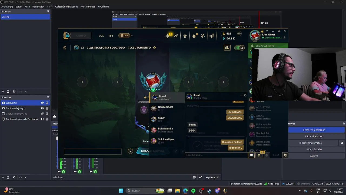Toggle monitoring headphones on first audio channel

64,171
